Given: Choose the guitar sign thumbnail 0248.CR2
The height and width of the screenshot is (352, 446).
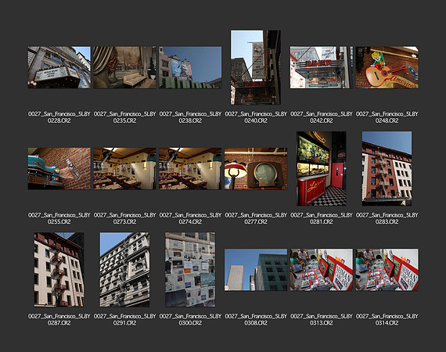Looking at the screenshot, I should click(x=387, y=67).
